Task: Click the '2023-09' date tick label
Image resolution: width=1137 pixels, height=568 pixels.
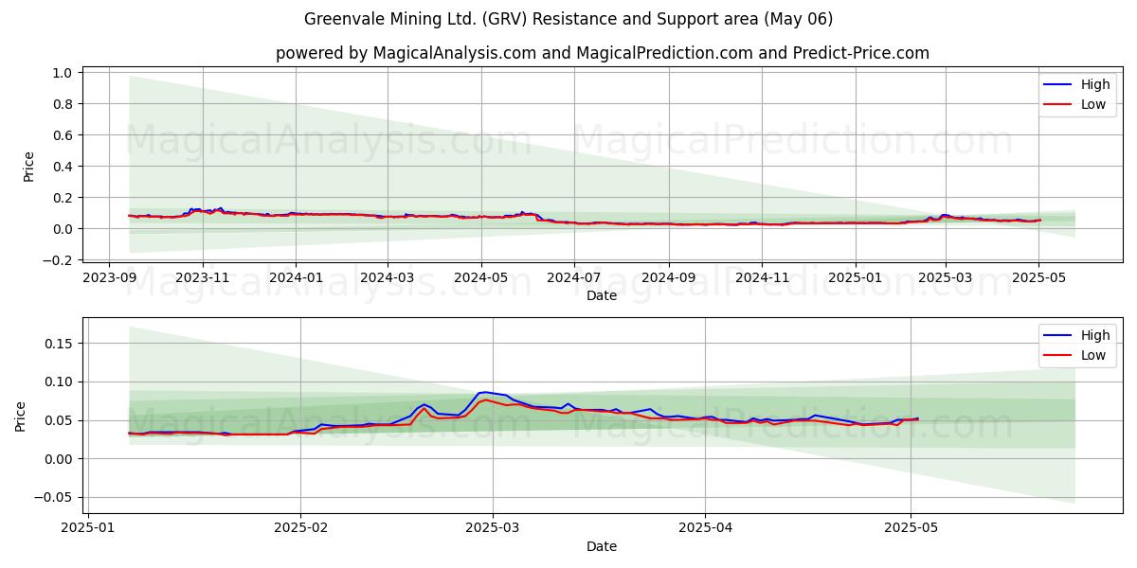Action: coord(108,277)
